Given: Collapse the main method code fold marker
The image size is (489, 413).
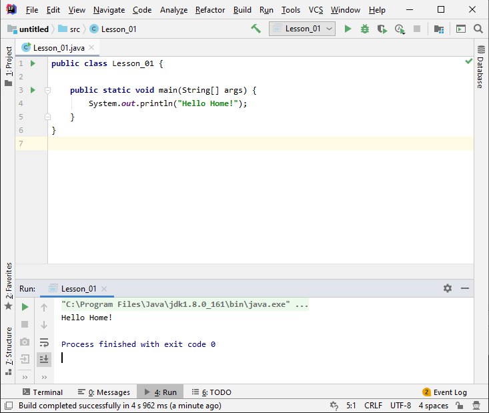Looking at the screenshot, I should tap(48, 90).
